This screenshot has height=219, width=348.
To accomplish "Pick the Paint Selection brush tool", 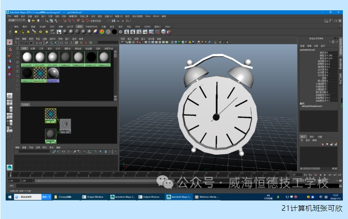I will tap(9, 56).
